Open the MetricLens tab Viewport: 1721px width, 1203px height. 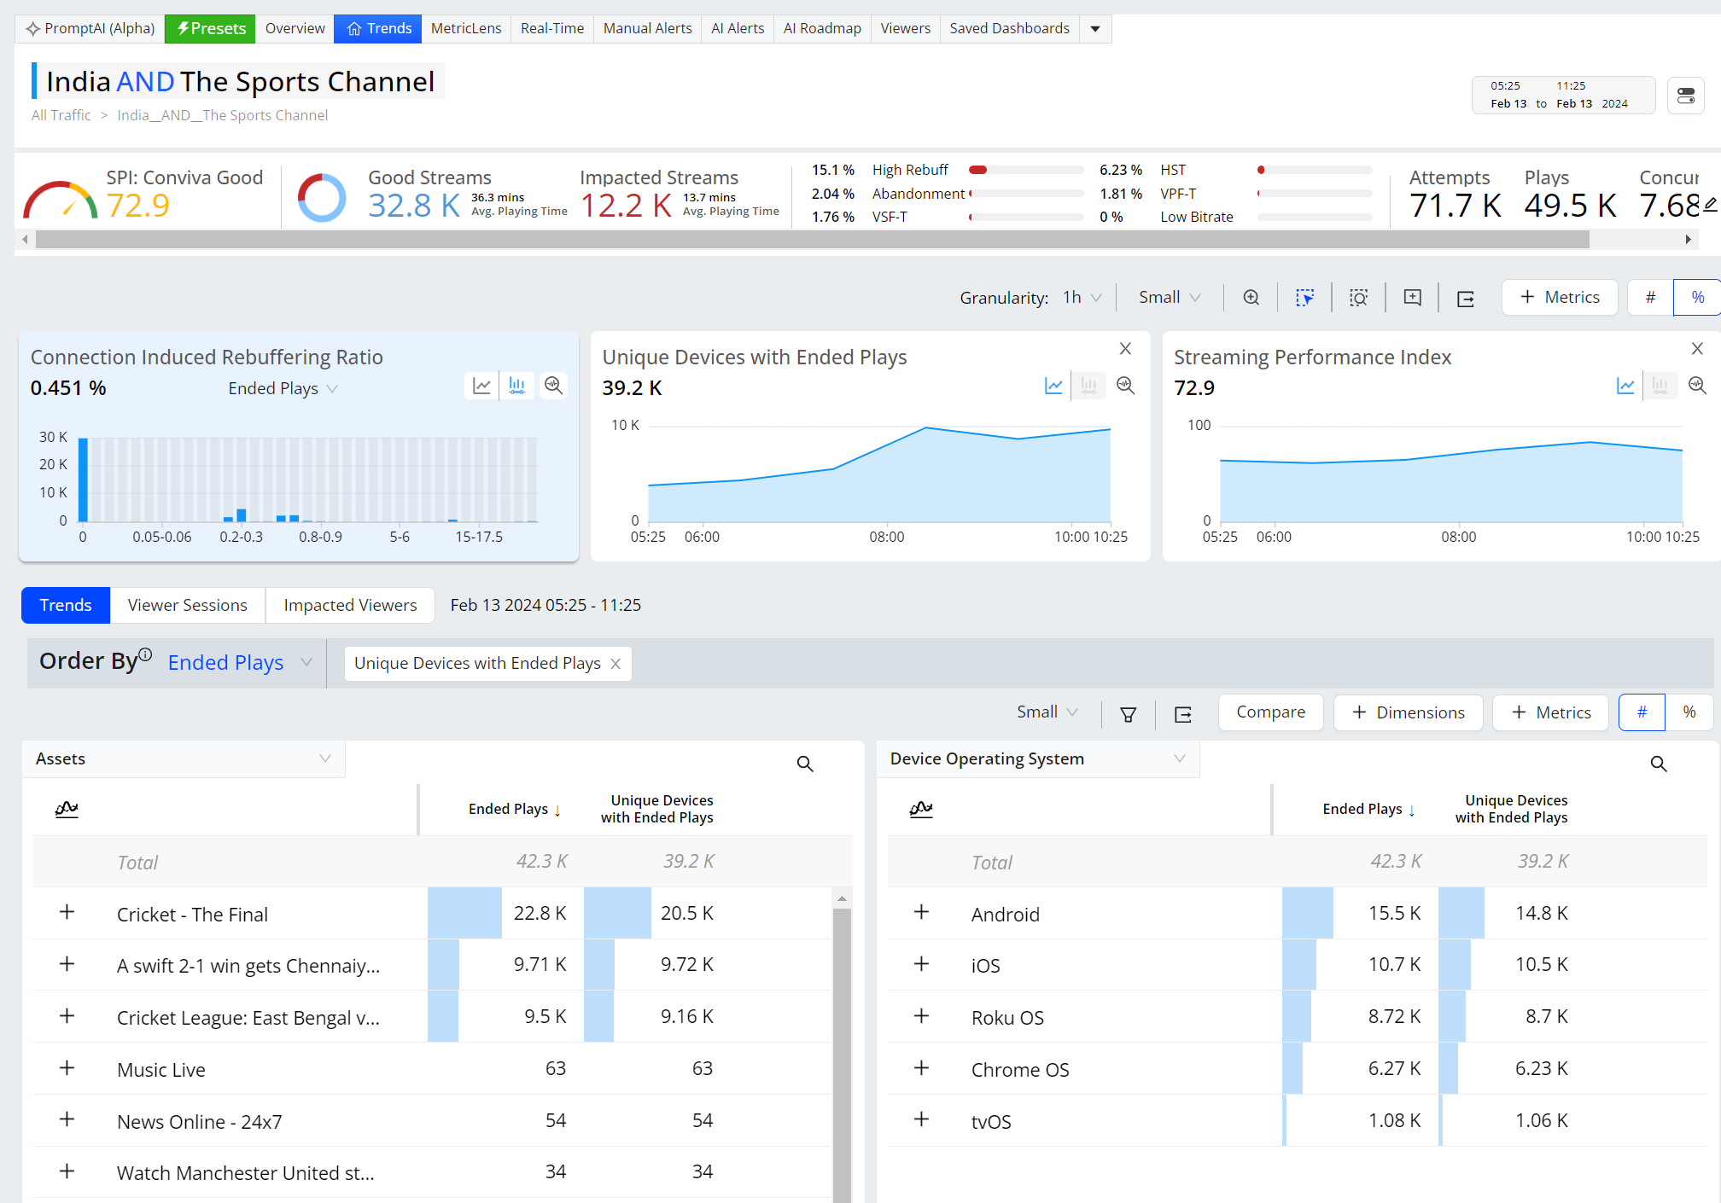coord(466,28)
